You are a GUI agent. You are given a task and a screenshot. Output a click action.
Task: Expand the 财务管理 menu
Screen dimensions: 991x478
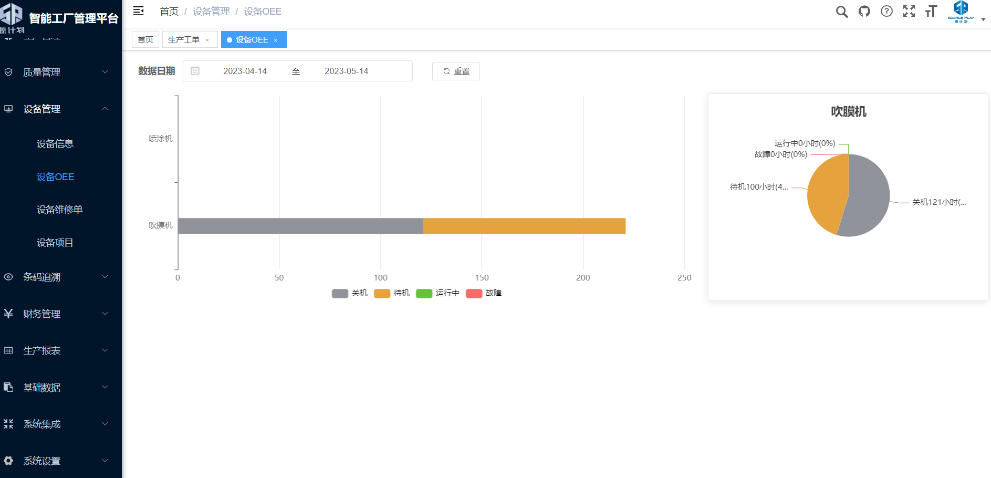[60, 314]
